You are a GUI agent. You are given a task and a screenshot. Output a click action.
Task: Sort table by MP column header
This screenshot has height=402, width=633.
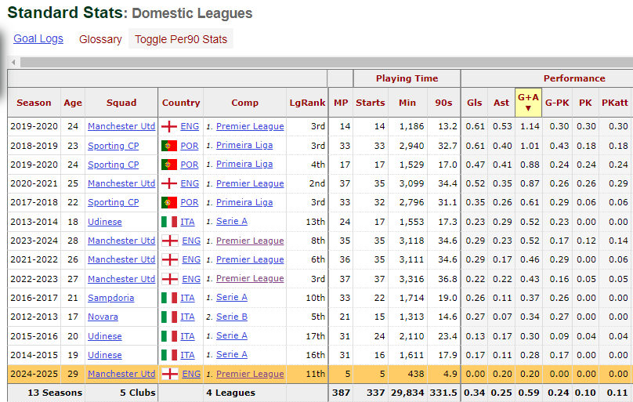(x=341, y=103)
